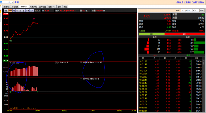This screenshot has height=113, width=206.
Task: Click the ? icon beside 大戶累積買賣超10754張
Action: pos(81,63)
